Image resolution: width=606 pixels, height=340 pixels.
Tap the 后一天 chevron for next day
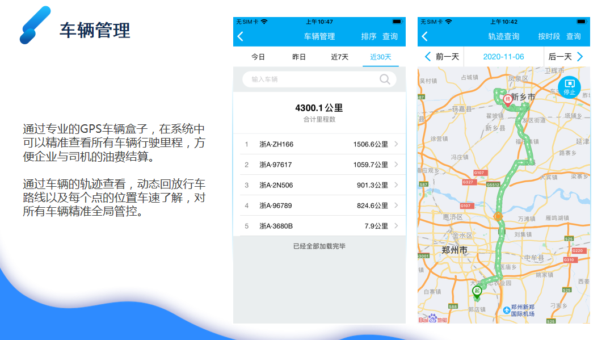pos(580,56)
